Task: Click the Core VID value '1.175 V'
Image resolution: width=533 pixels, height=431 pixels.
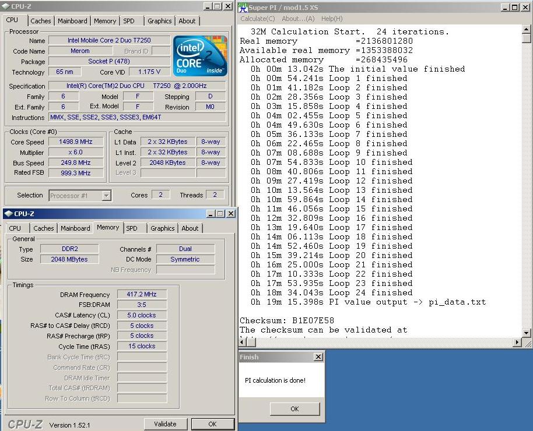Action: point(149,72)
